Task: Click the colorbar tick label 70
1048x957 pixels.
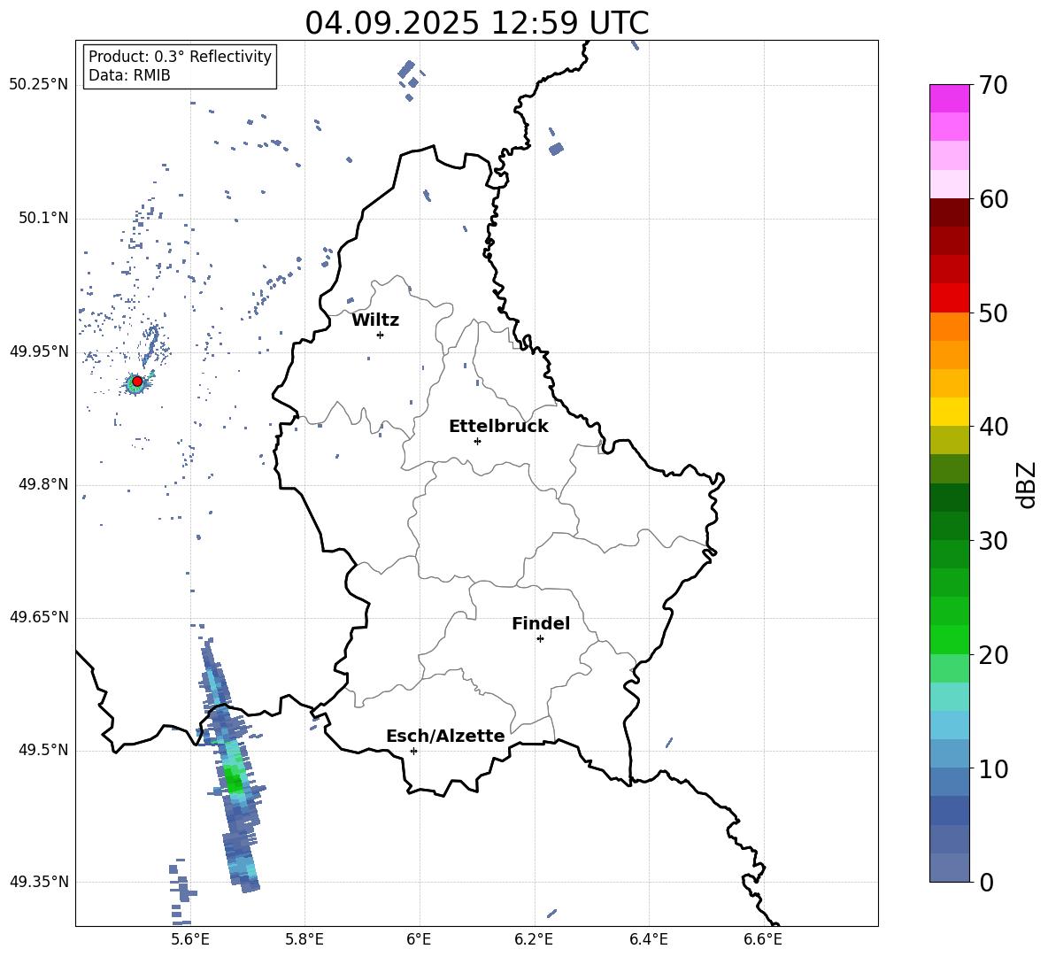Action: coord(993,85)
